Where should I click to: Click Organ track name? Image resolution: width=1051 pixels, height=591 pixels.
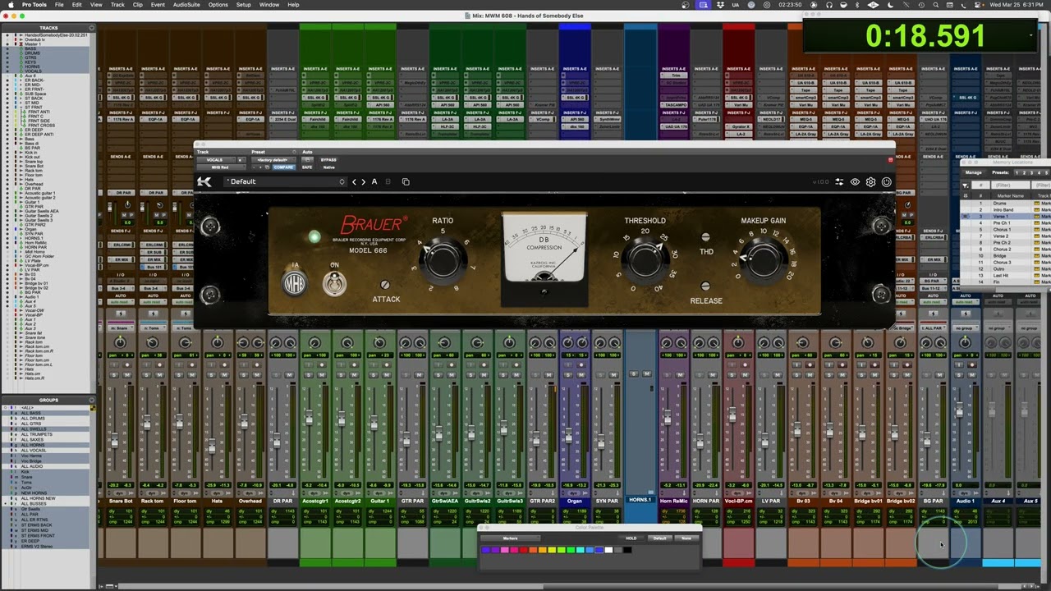click(574, 501)
